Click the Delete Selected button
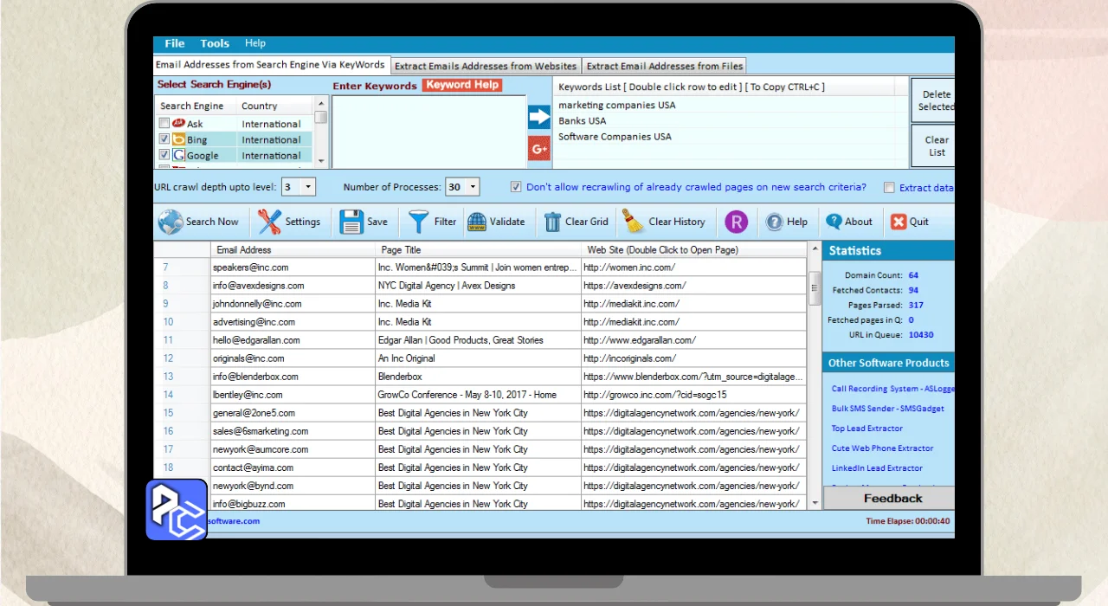 [x=936, y=100]
